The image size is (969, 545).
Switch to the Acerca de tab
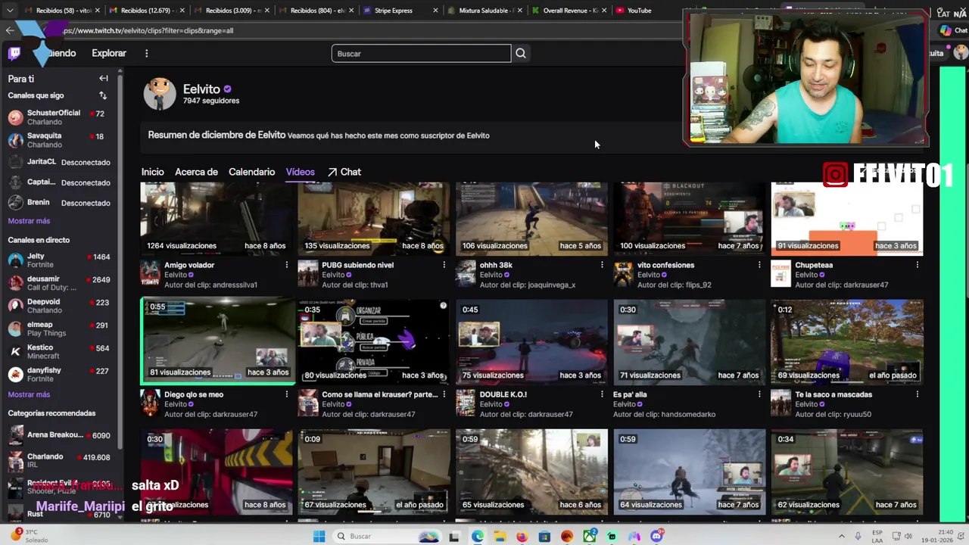(x=196, y=172)
